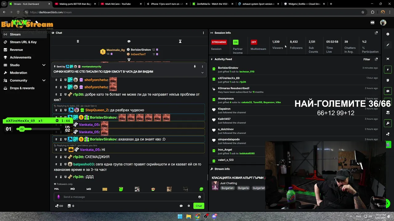Pop out the Activity Feed panel
394x221 pixels.
coord(376,59)
